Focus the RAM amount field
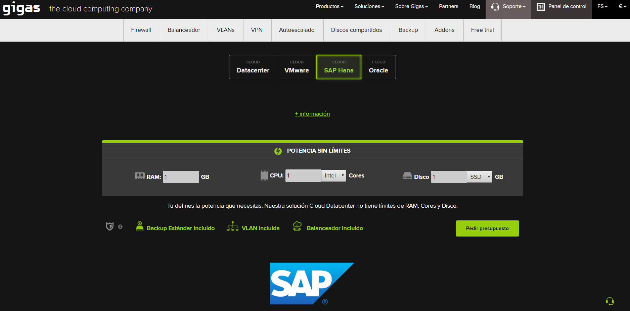 (x=181, y=177)
